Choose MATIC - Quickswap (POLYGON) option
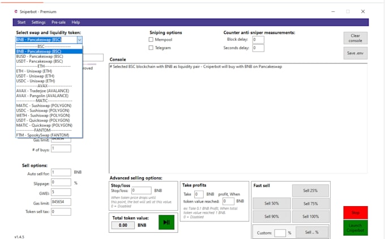 coord(49,125)
